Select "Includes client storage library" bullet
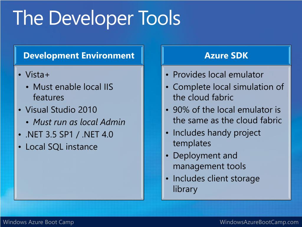 pos(216,184)
